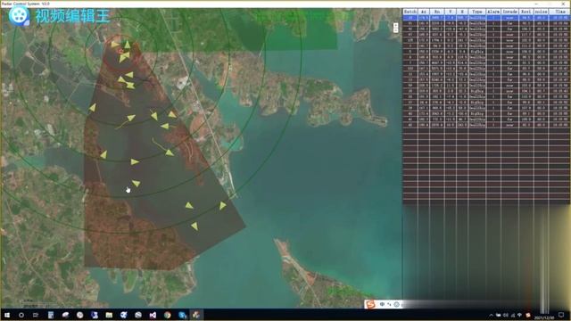Click the Time column header
Screen dimensions: 571x321
pos(559,12)
